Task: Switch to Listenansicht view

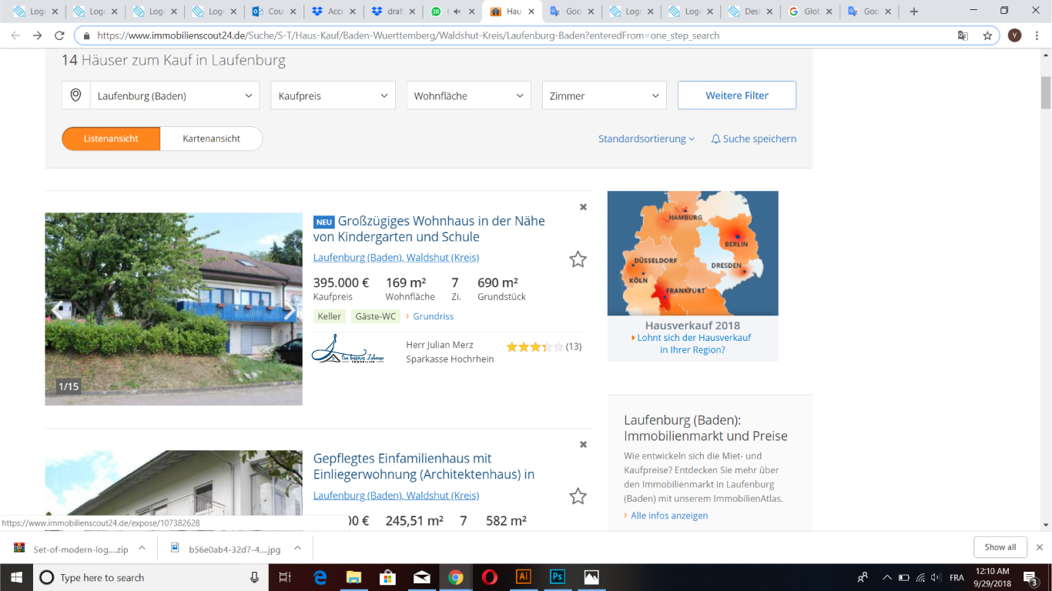Action: pyautogui.click(x=111, y=139)
